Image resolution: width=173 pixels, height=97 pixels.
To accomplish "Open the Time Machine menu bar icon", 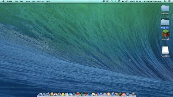I will pyautogui.click(x=112, y=1).
